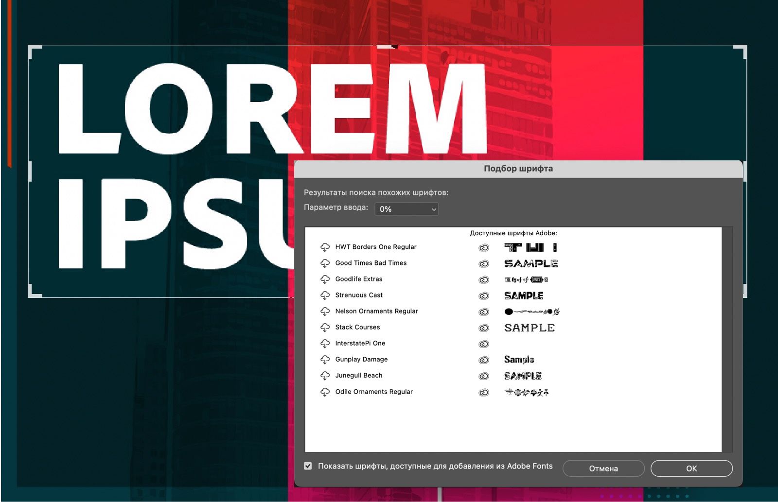The image size is (778, 502).
Task: Click the LOREM text on canvas
Action: [x=272, y=108]
